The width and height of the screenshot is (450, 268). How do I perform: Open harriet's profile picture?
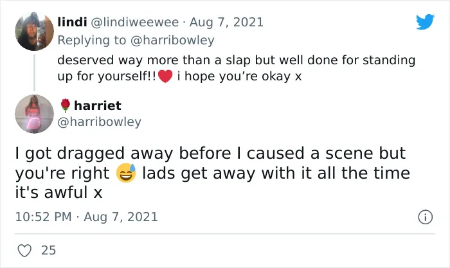[34, 114]
